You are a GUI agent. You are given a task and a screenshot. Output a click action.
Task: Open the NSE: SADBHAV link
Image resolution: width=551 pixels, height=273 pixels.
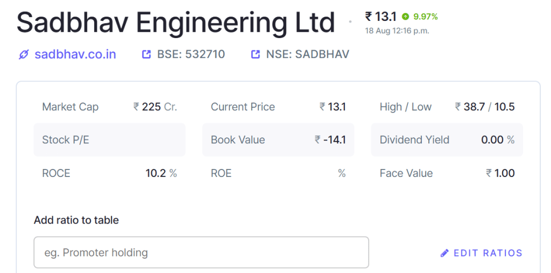pyautogui.click(x=307, y=54)
